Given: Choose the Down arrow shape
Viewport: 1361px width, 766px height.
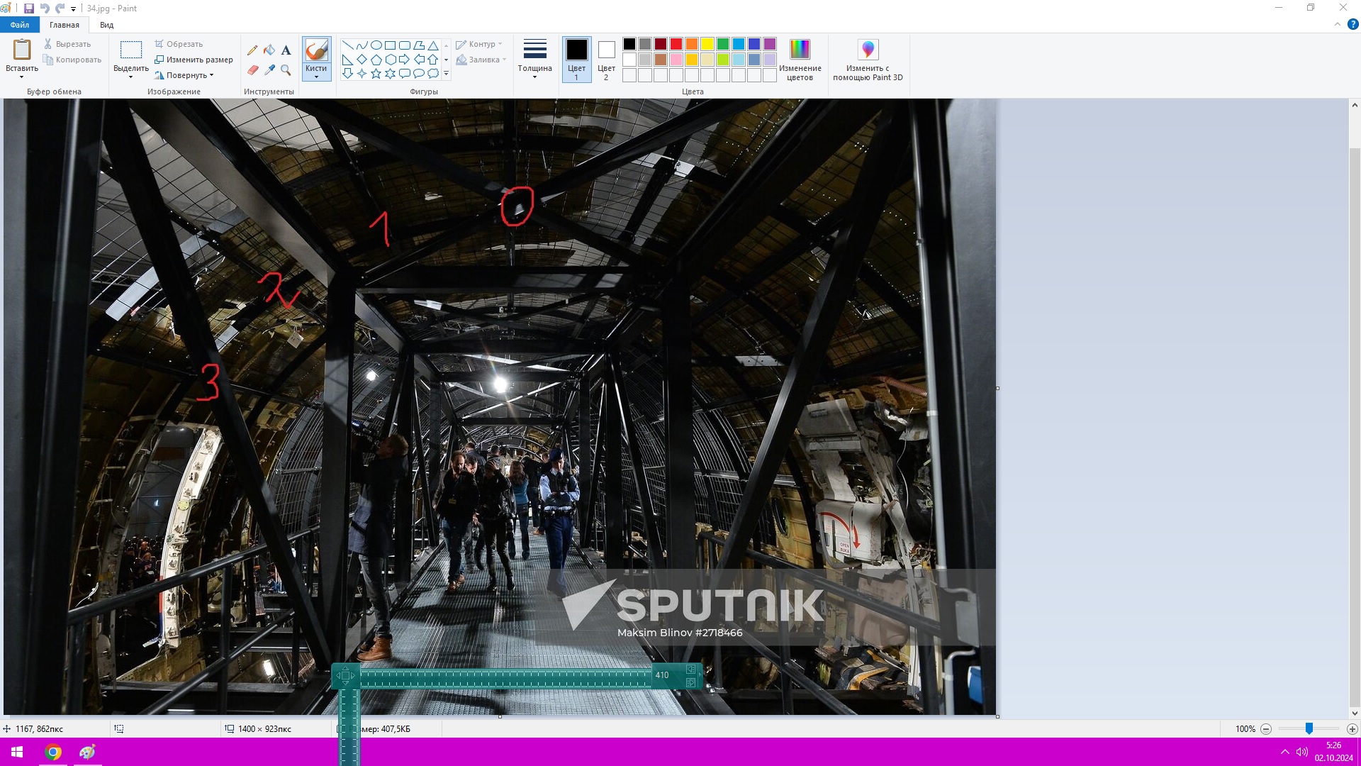Looking at the screenshot, I should 347,74.
